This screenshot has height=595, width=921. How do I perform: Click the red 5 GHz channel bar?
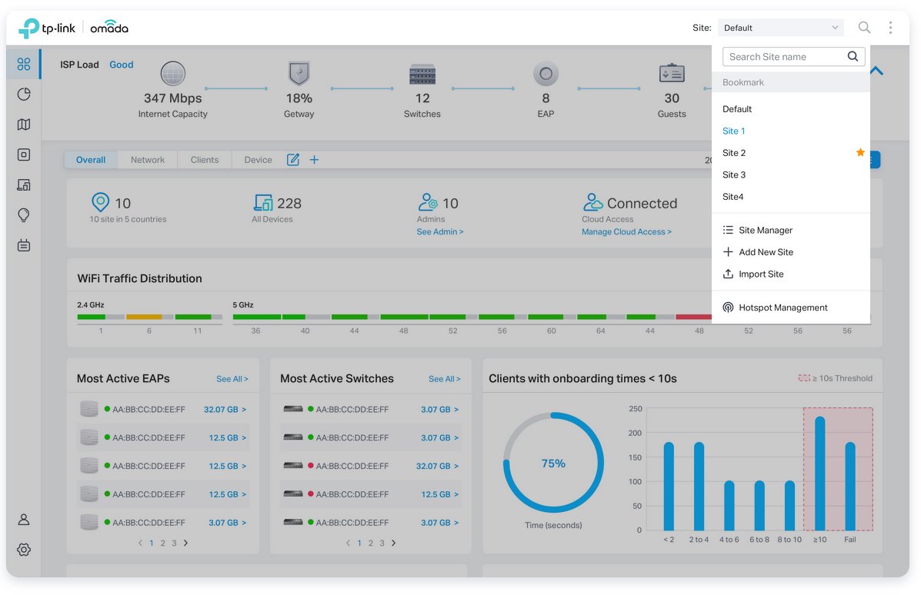(693, 317)
